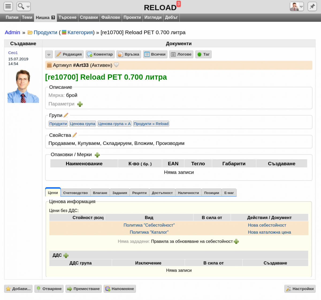
Task: Click the help icon next to Нишка
Action: pos(53,18)
